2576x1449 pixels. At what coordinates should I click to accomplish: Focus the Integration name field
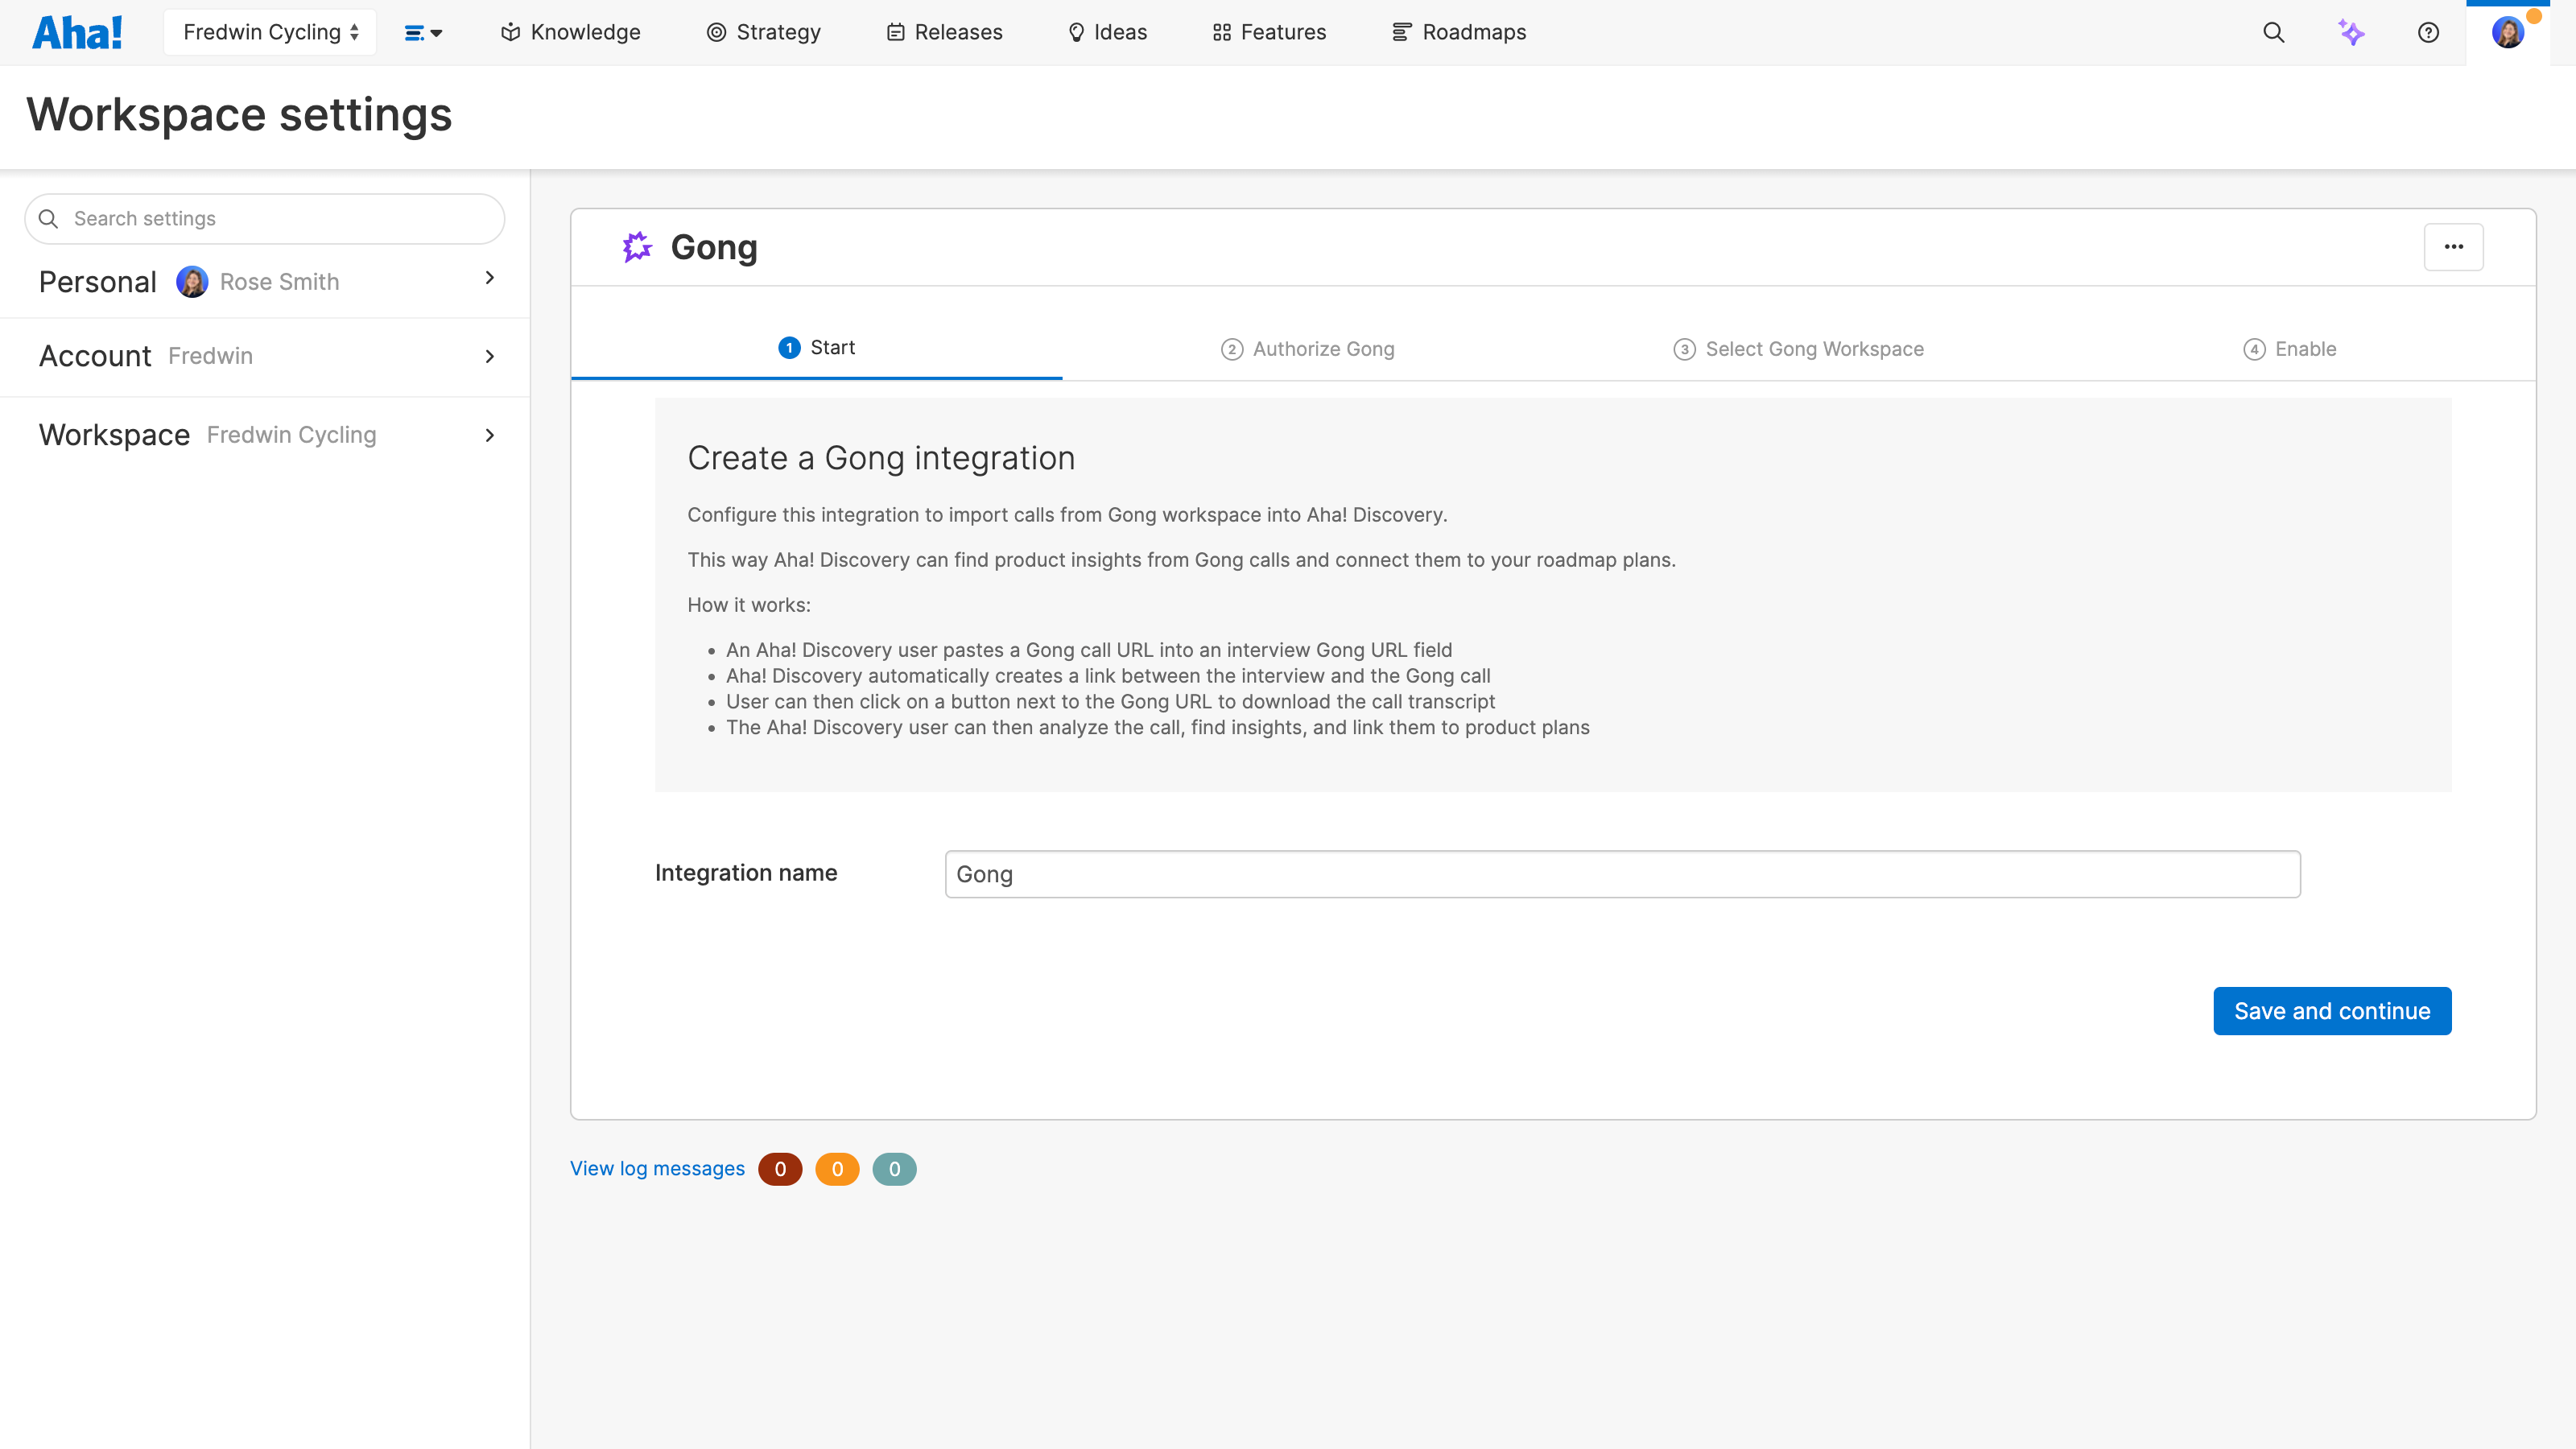point(1622,874)
